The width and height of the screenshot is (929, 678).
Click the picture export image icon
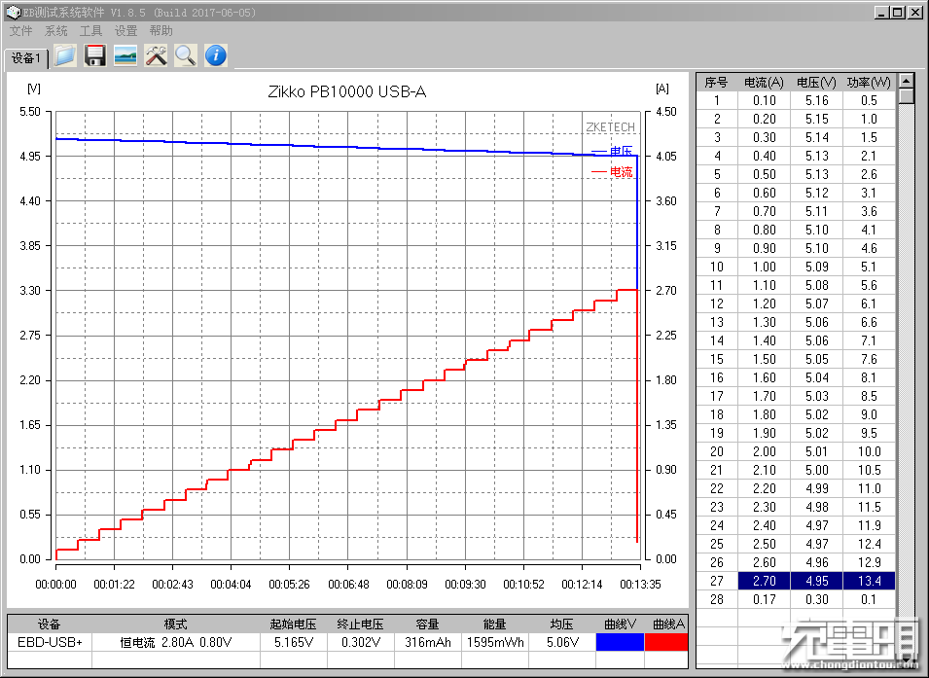point(125,55)
